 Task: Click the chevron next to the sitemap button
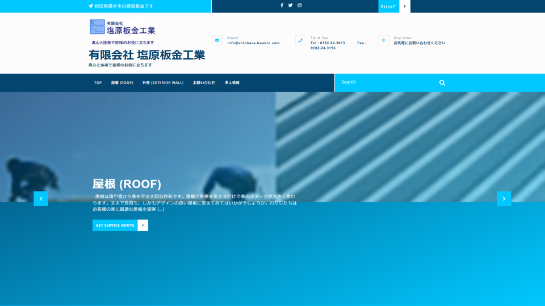(404, 6)
